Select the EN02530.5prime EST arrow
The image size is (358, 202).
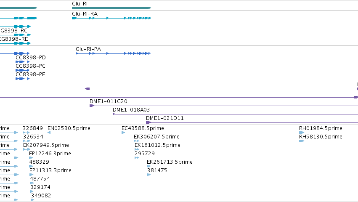(x=49, y=133)
